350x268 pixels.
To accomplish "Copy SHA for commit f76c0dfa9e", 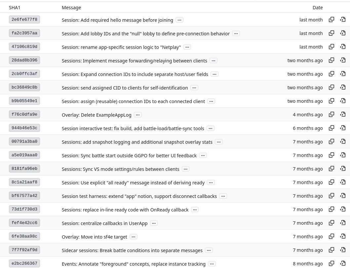I will 331,114.
